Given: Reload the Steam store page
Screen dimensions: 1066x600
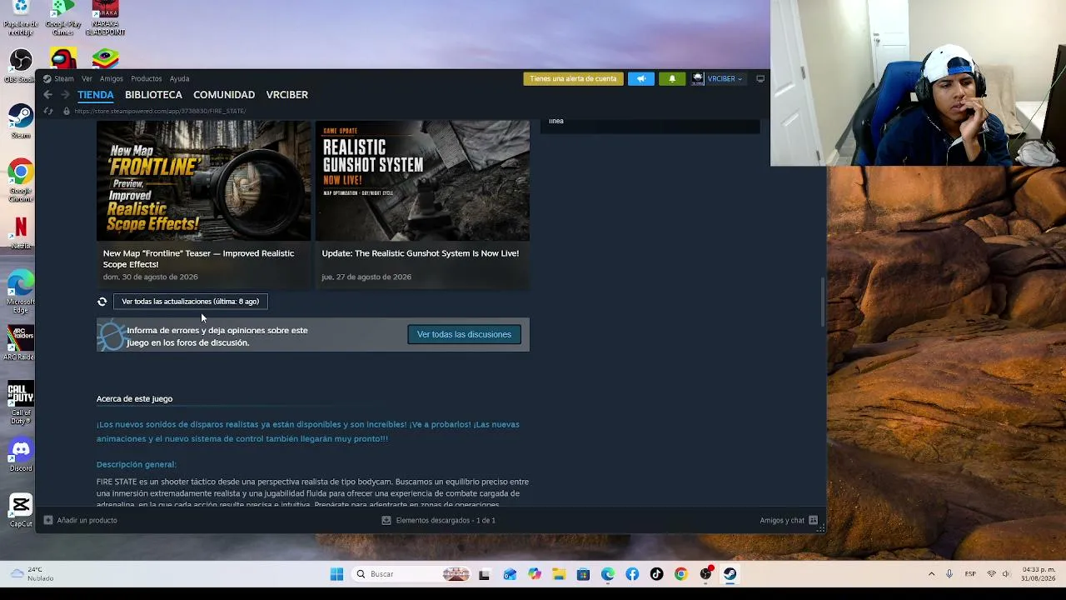Looking at the screenshot, I should click(48, 111).
